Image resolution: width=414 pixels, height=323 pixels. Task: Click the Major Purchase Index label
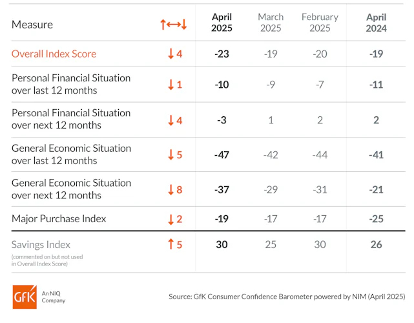pos(59,219)
